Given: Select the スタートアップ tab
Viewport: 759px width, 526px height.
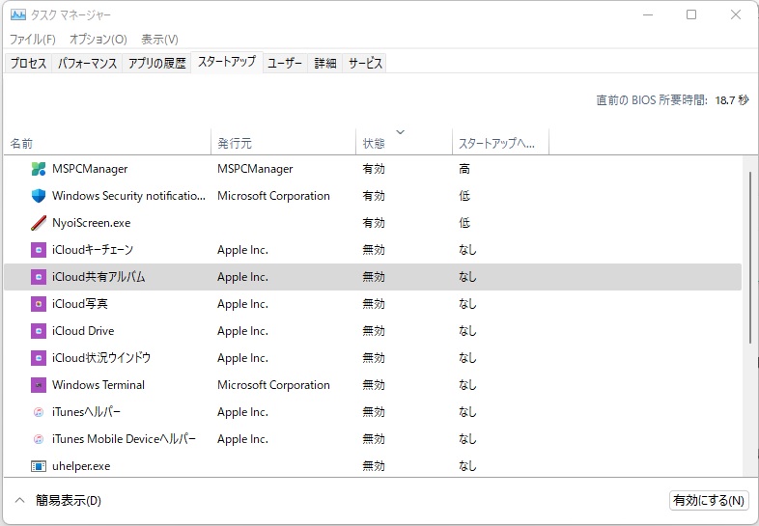Looking at the screenshot, I should click(227, 62).
